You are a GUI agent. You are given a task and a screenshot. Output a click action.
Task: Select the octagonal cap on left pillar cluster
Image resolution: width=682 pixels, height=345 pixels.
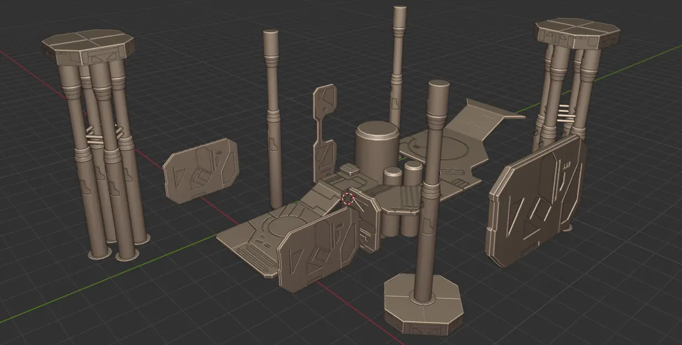pos(88,47)
